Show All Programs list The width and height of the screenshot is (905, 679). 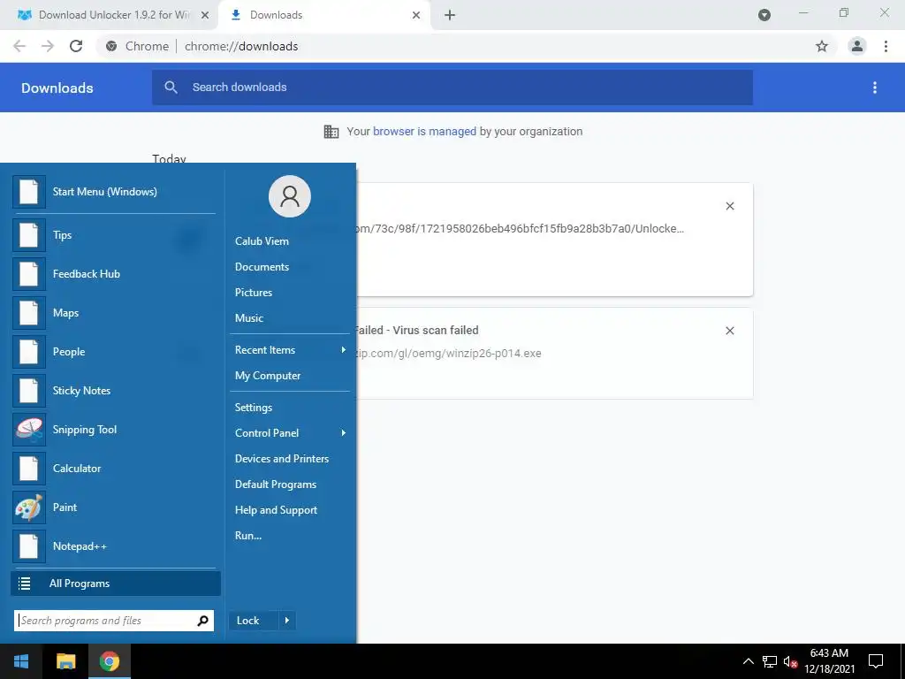[x=116, y=584]
